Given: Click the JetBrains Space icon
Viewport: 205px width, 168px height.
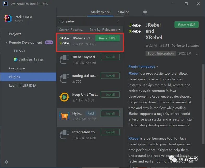Looking at the screenshot, I should click(16, 59).
